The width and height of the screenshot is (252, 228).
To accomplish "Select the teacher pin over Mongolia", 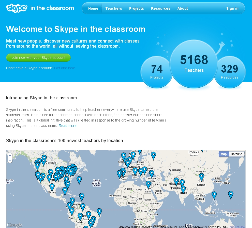I will (x=201, y=176).
